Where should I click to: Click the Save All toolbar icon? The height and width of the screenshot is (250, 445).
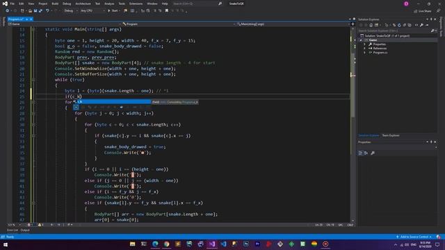pos(40,11)
